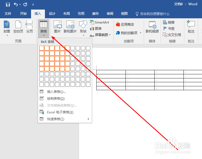
Task: Open the 文件 tab
Action: tap(8, 14)
